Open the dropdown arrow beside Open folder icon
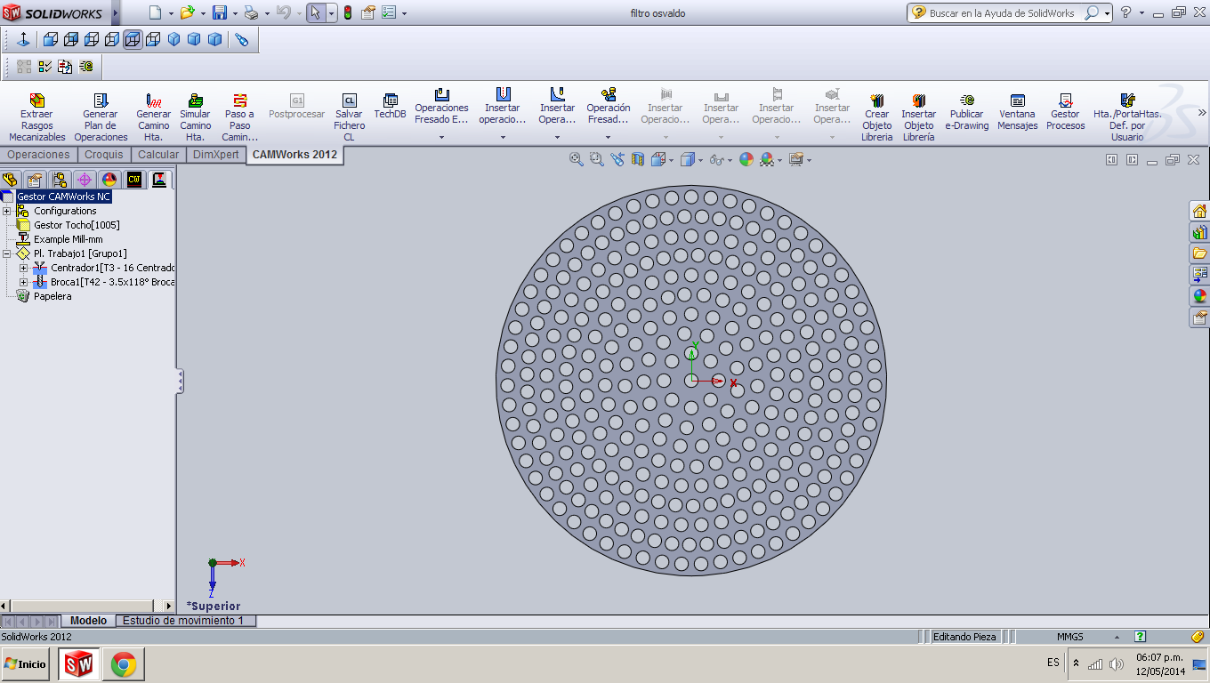 (202, 13)
